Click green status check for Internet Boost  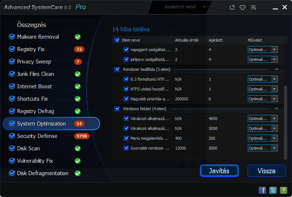coord(78,86)
